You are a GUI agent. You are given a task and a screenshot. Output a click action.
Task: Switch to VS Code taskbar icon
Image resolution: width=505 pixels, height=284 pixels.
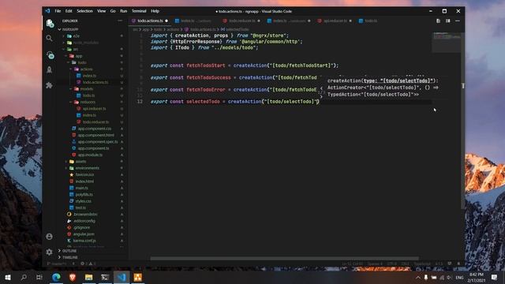point(122,277)
